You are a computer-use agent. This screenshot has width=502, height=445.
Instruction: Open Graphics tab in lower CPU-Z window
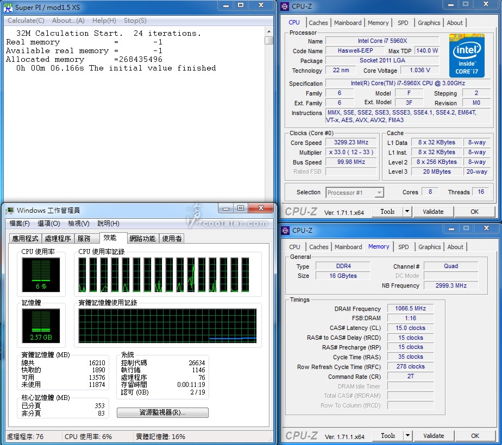(x=430, y=247)
